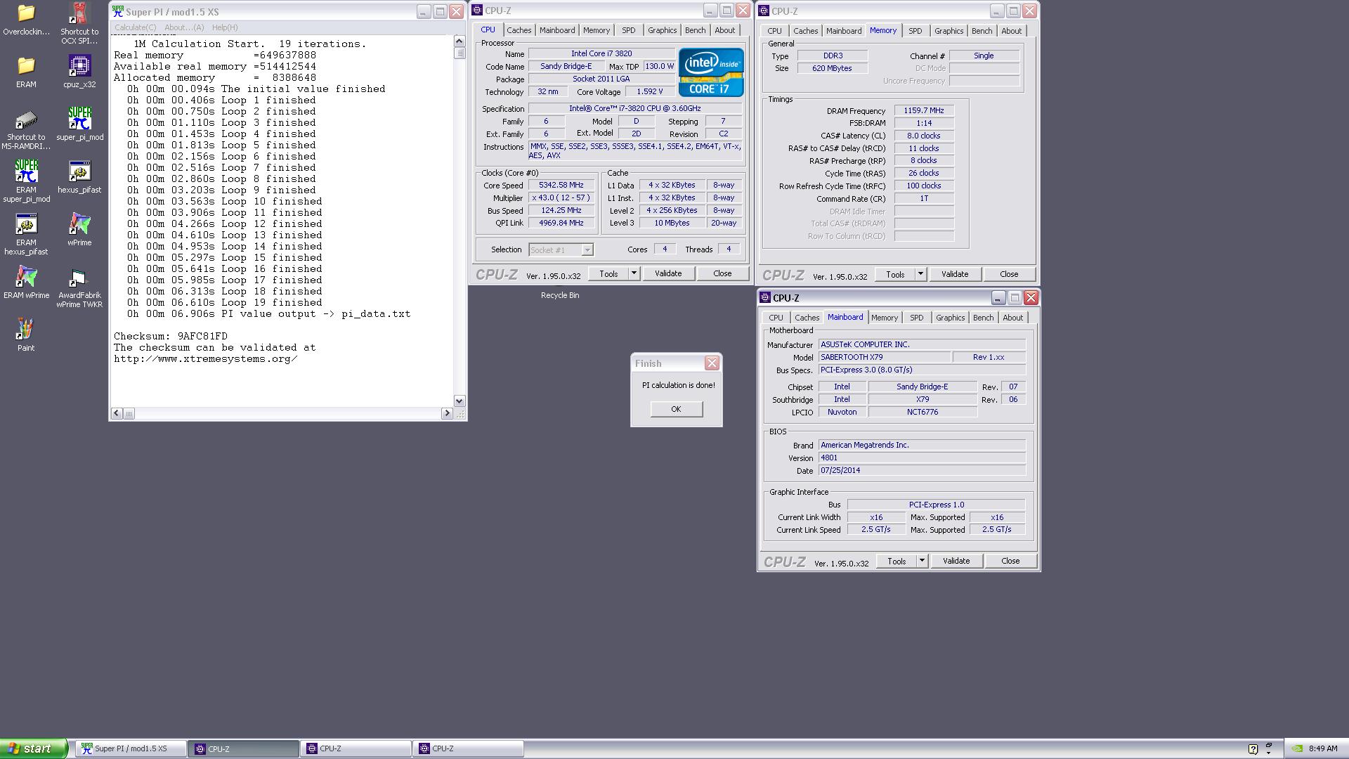Open Shortcut to OCX SPI desktop icon
Image resolution: width=1349 pixels, height=759 pixels.
(x=79, y=23)
